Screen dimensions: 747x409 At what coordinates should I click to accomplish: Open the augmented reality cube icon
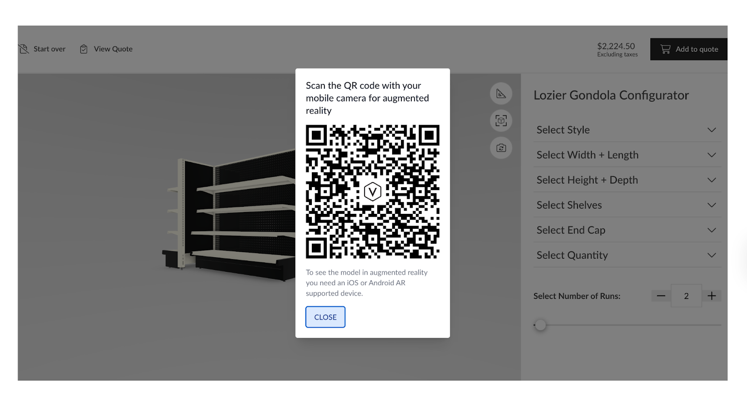click(x=501, y=121)
